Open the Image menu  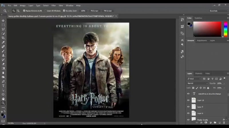(x=23, y=5)
